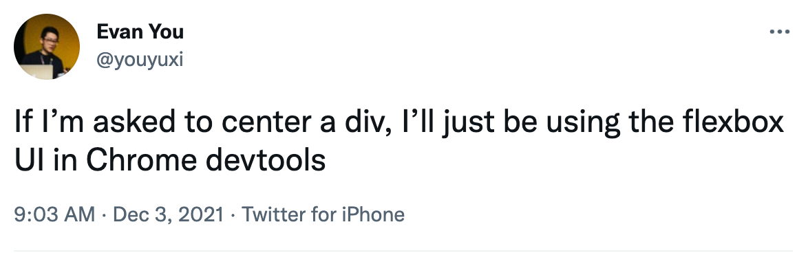Click the word "iPhone" in the source label
The image size is (808, 253).
point(373,214)
